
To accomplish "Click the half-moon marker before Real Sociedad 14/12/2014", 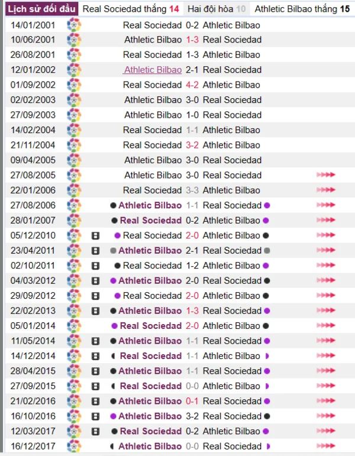I will tap(114, 356).
